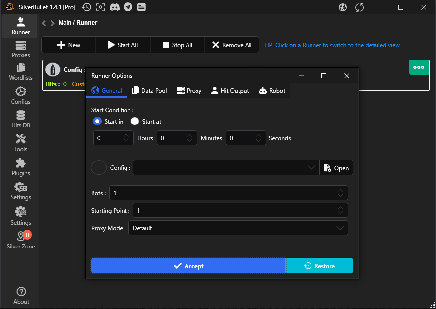
Task: Click the notes list icon in title bar
Action: pos(141,7)
